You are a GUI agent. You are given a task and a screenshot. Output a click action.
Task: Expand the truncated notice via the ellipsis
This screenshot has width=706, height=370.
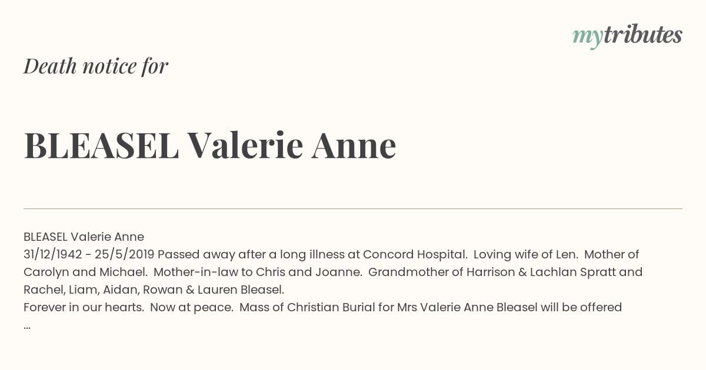[x=27, y=327]
